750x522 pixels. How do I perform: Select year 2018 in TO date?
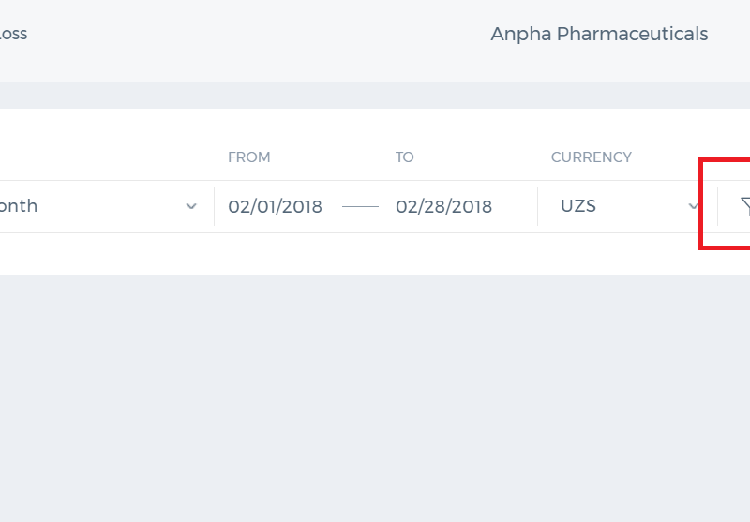click(473, 206)
